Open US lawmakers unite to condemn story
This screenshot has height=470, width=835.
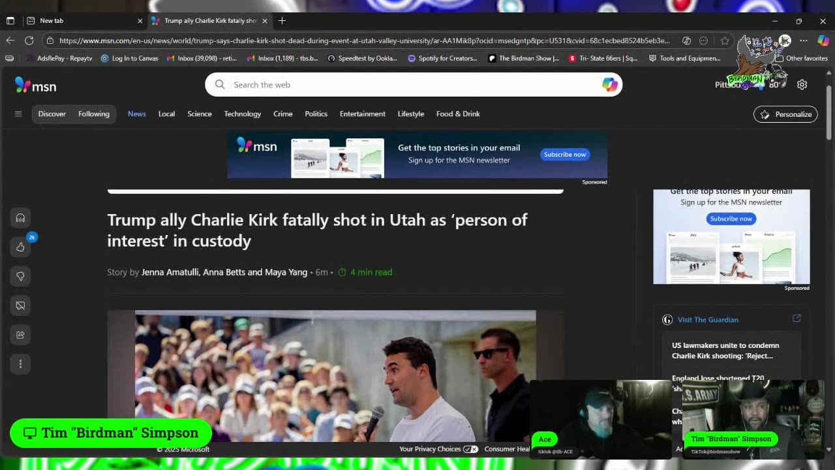[x=725, y=351]
